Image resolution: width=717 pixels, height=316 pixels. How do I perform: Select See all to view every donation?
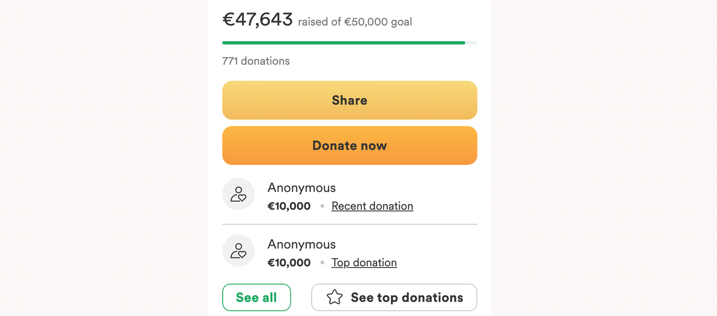(256, 297)
